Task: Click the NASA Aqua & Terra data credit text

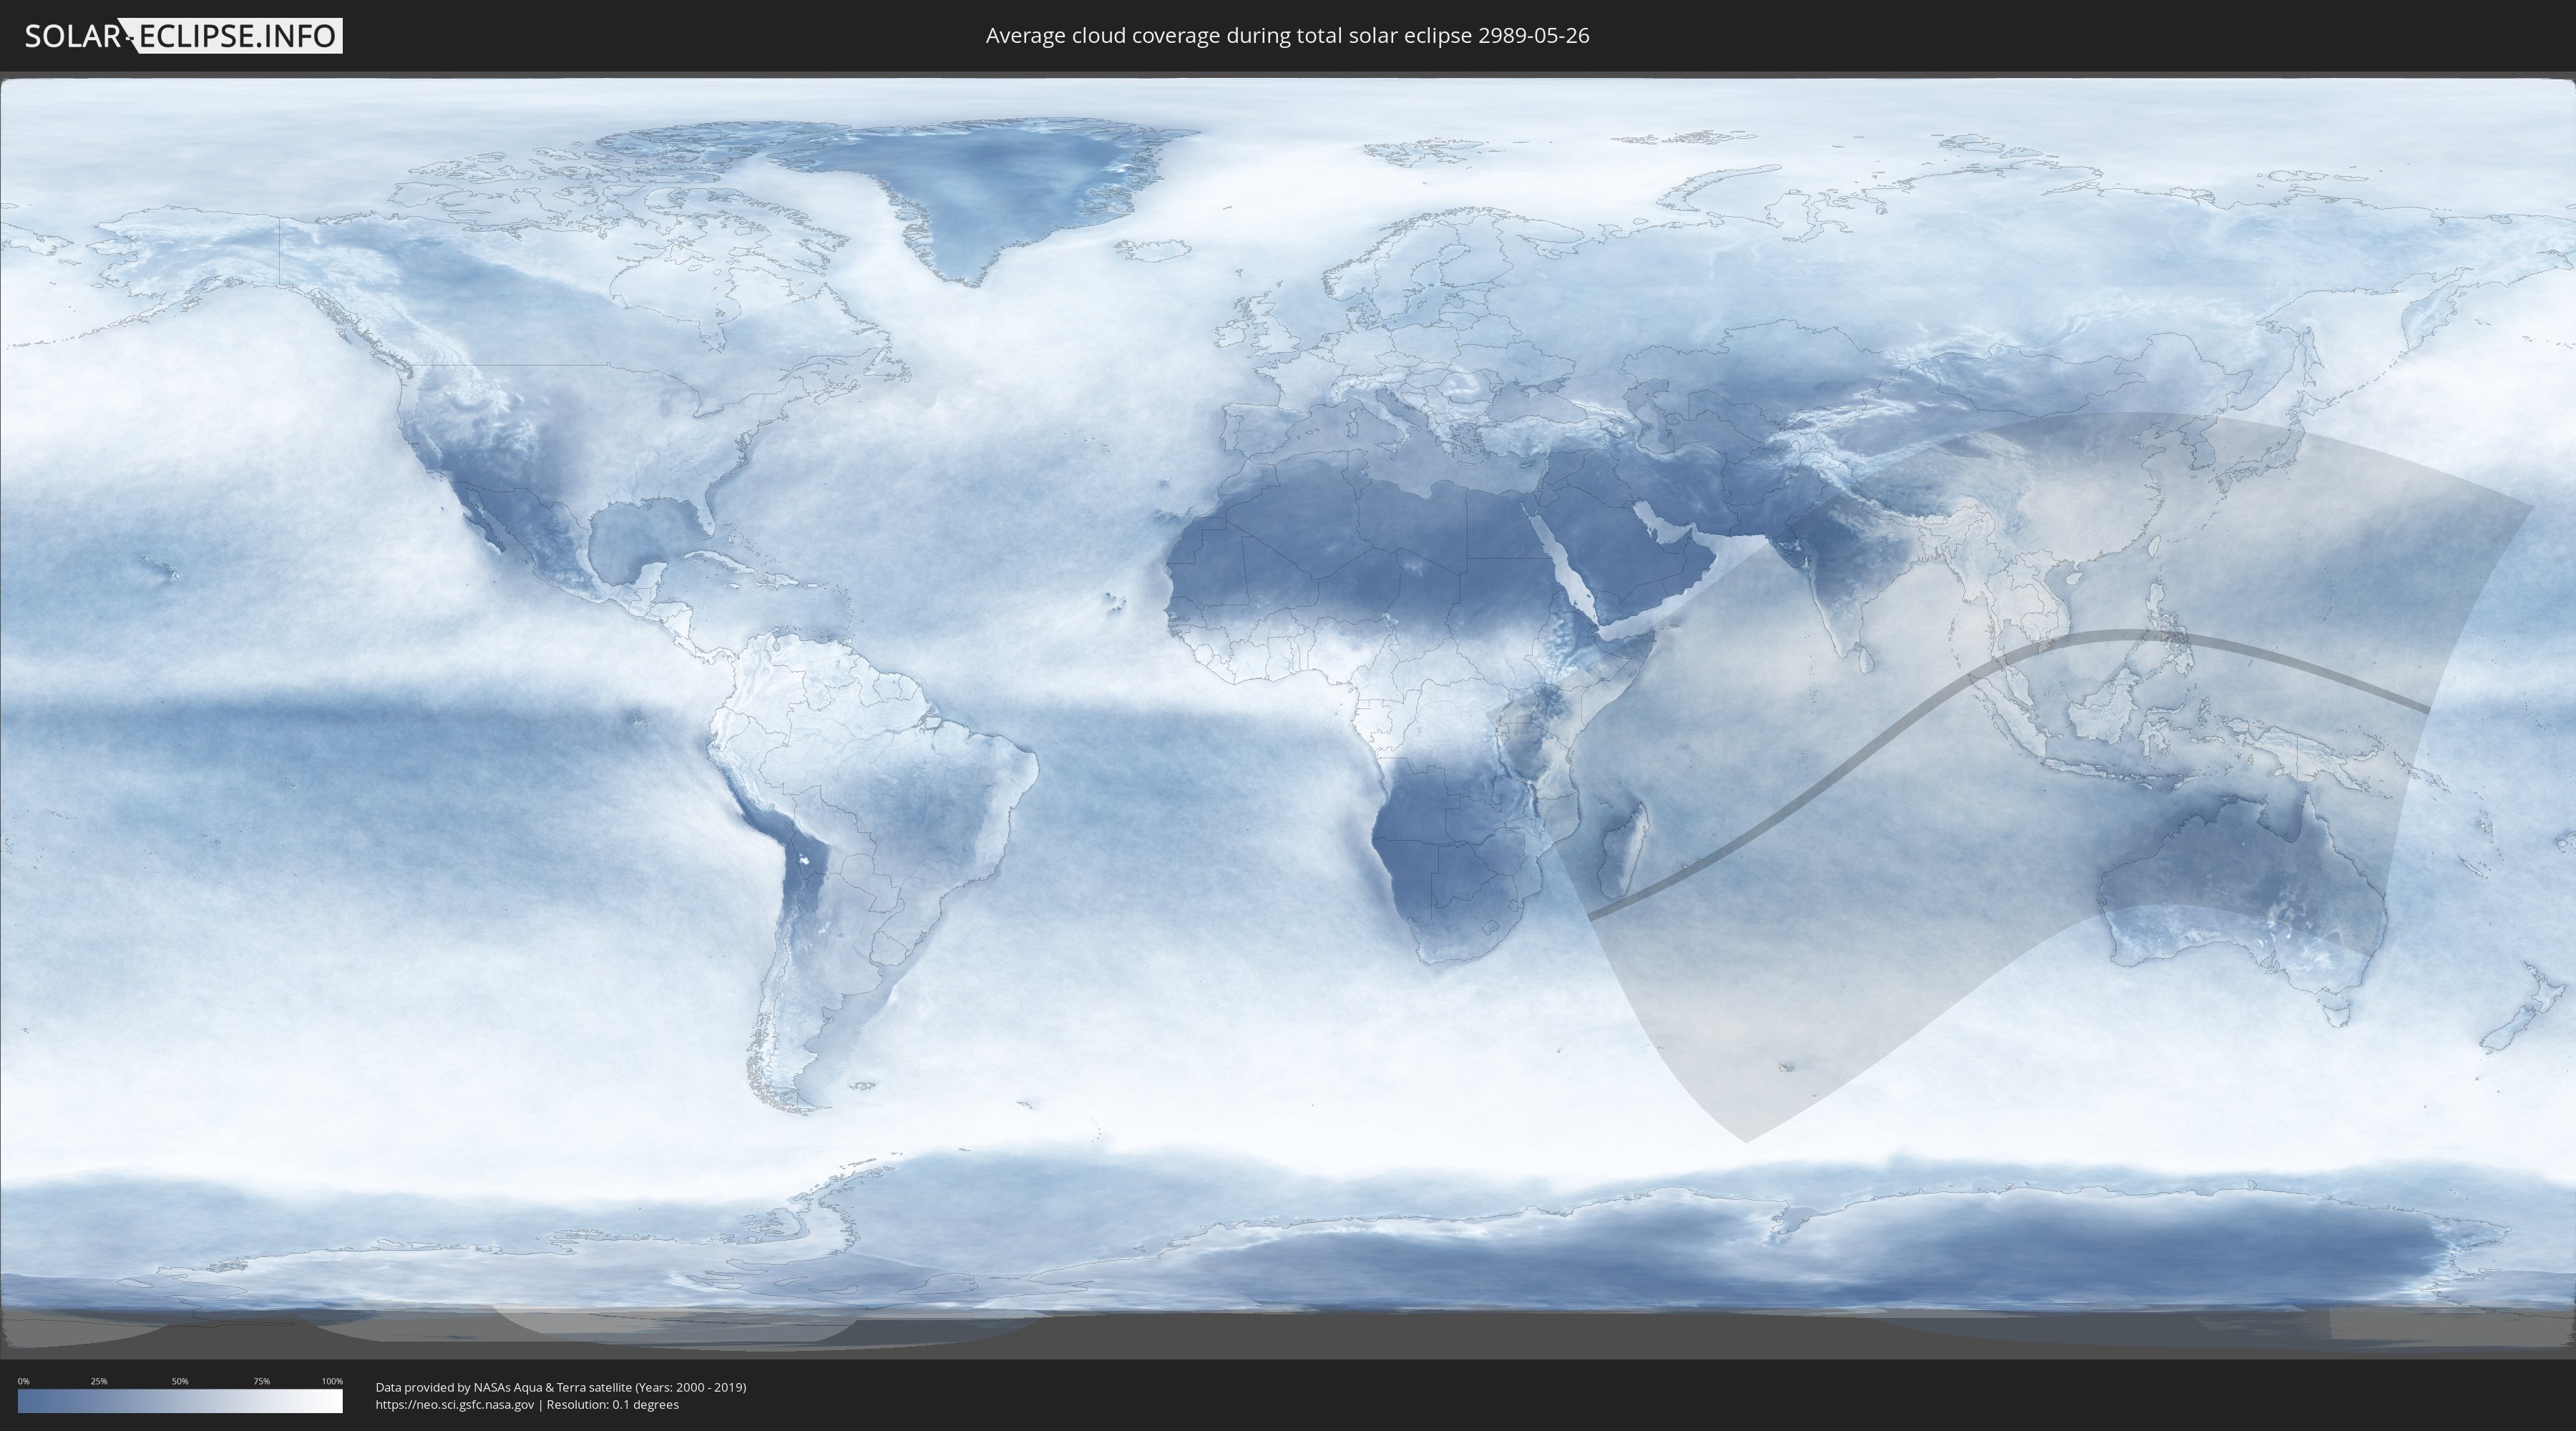Action: pos(561,1387)
